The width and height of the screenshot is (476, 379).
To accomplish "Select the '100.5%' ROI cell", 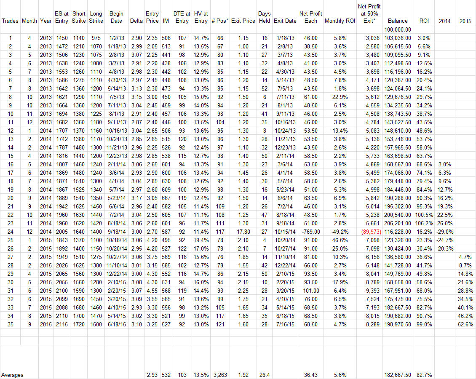I will pos(424,215).
